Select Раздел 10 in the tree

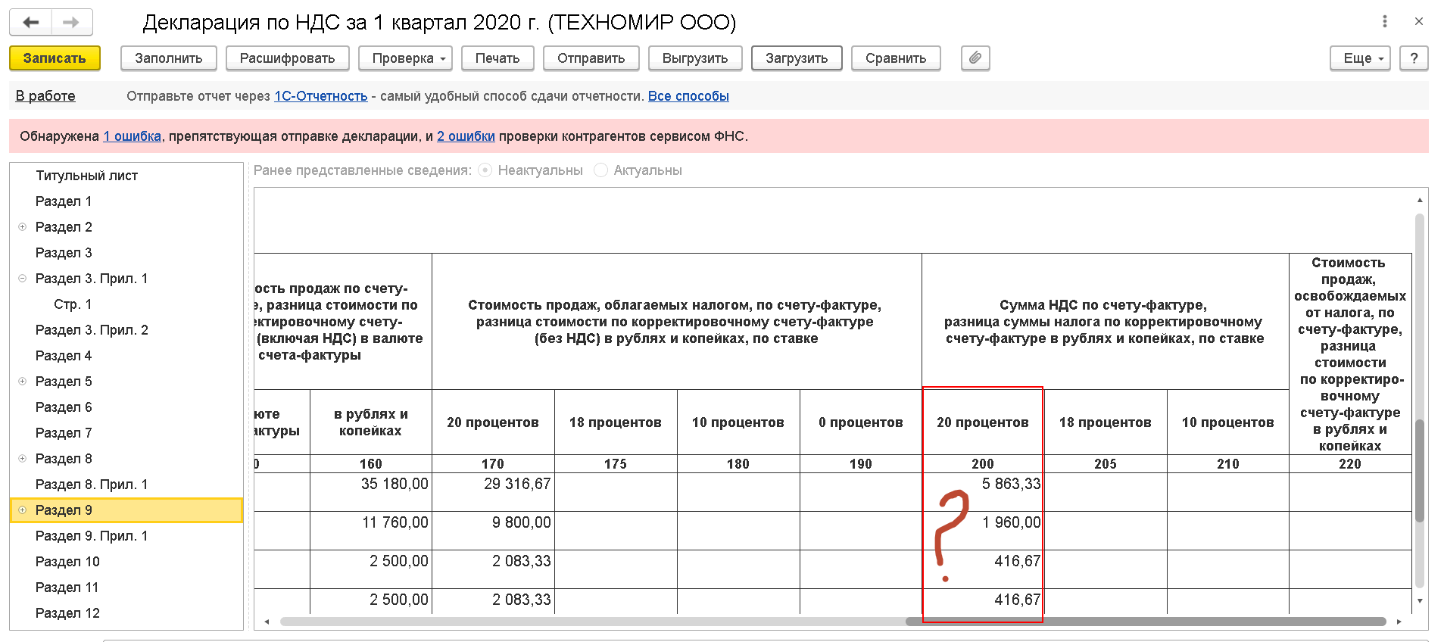67,562
